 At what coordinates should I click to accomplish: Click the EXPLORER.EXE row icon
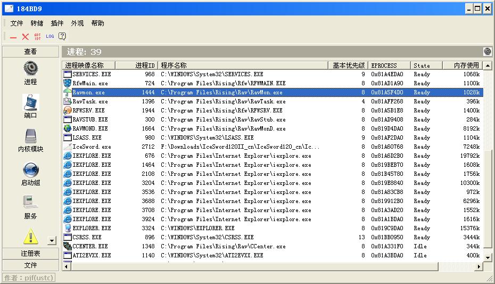point(67,228)
